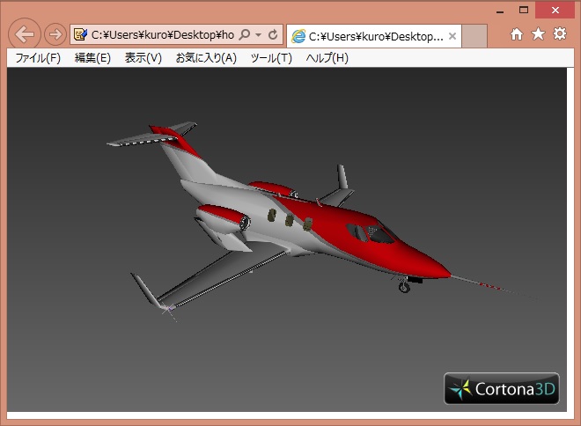Open the Tools gear icon
This screenshot has height=426, width=581.
tap(559, 34)
